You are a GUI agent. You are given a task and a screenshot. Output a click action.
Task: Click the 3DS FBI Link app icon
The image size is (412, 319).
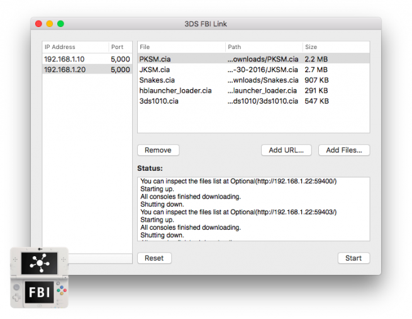(x=39, y=278)
